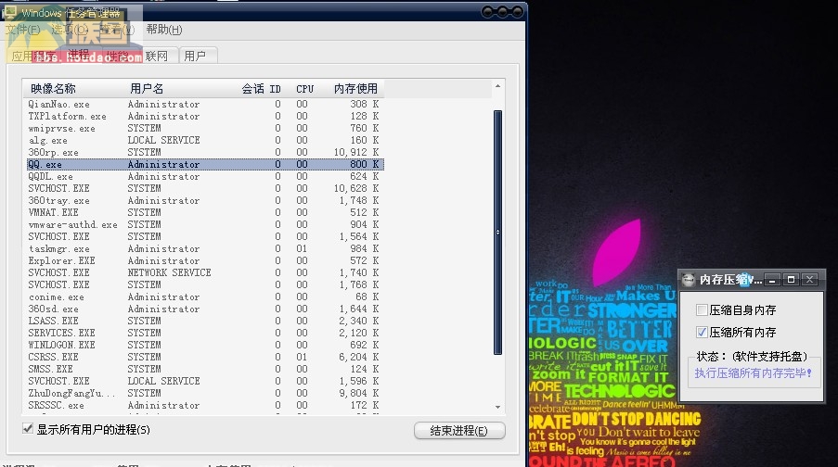The image size is (838, 467).
Task: Select the CSRSS.EXE process row
Action: 205,357
